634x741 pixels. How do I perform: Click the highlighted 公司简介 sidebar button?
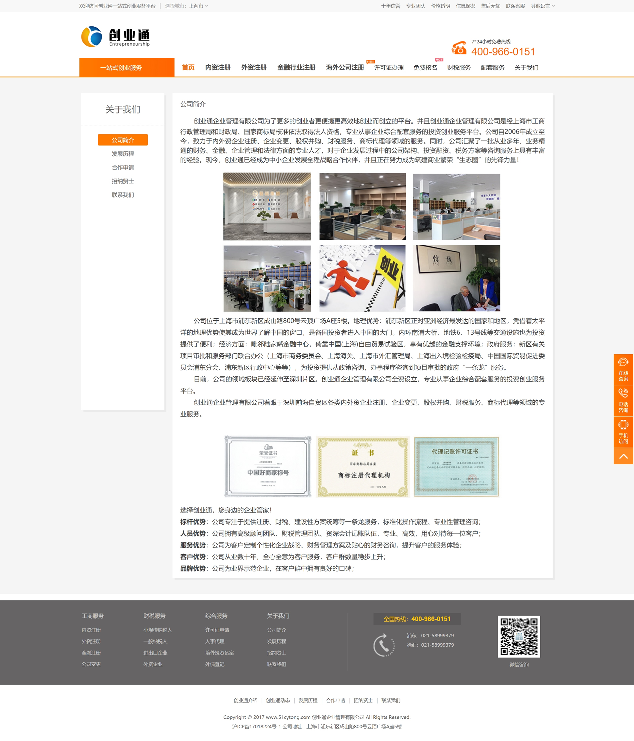(123, 140)
